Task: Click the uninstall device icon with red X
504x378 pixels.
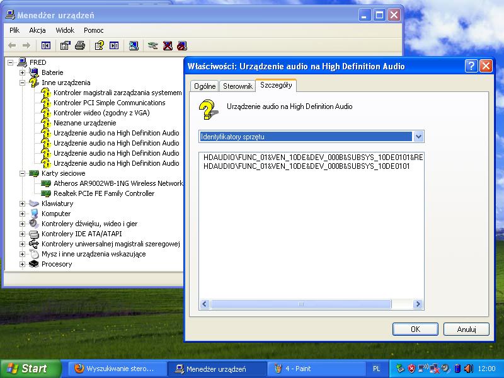Action: click(x=168, y=45)
